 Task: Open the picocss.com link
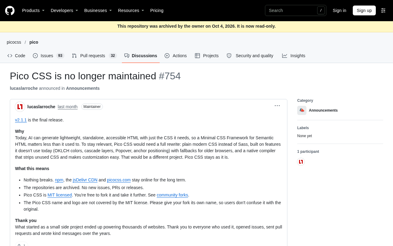pyautogui.click(x=119, y=180)
